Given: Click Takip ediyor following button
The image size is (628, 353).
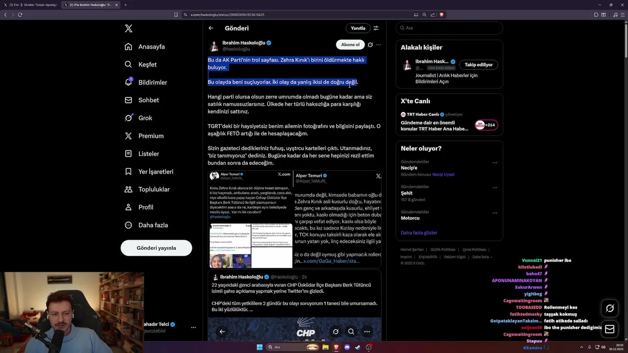Looking at the screenshot, I should pyautogui.click(x=478, y=65).
